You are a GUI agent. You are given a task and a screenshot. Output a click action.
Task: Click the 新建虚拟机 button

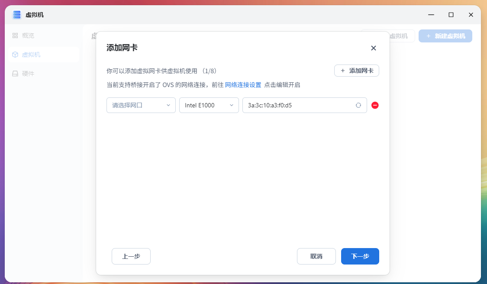pos(445,36)
